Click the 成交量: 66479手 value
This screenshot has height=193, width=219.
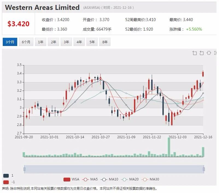click(x=97, y=29)
